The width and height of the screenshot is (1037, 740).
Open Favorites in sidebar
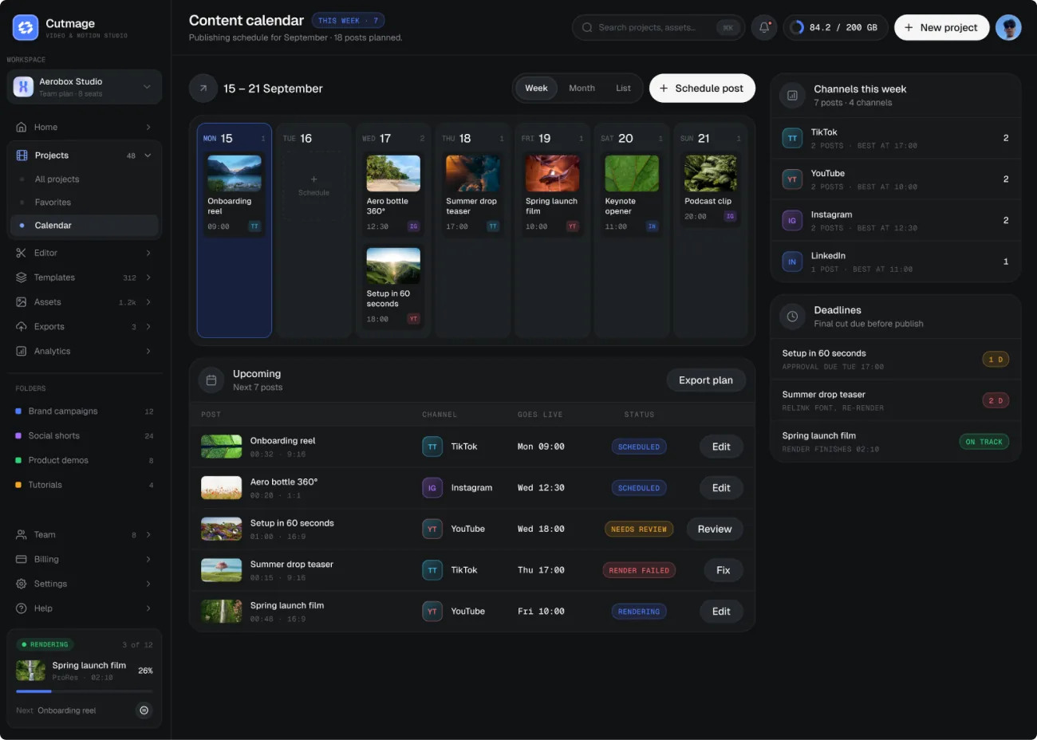tap(85, 203)
